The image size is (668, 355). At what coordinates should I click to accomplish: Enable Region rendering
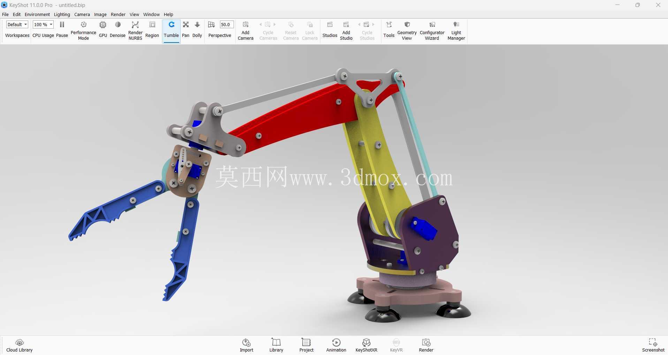152,30
